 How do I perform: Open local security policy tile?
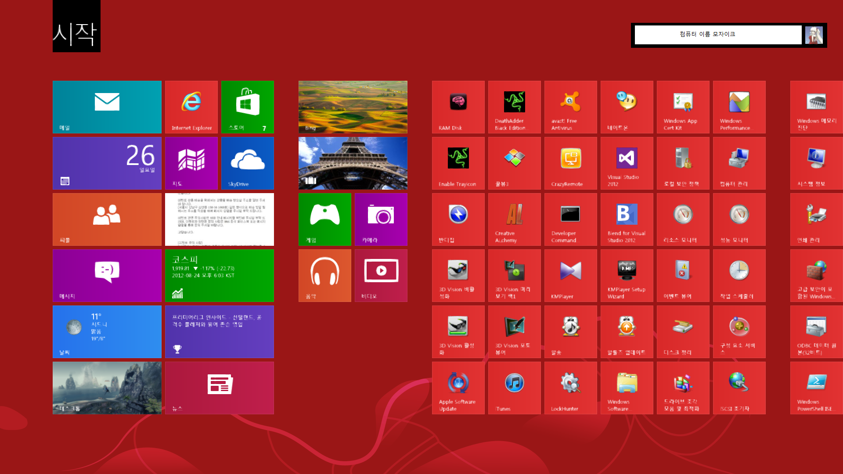coord(683,163)
